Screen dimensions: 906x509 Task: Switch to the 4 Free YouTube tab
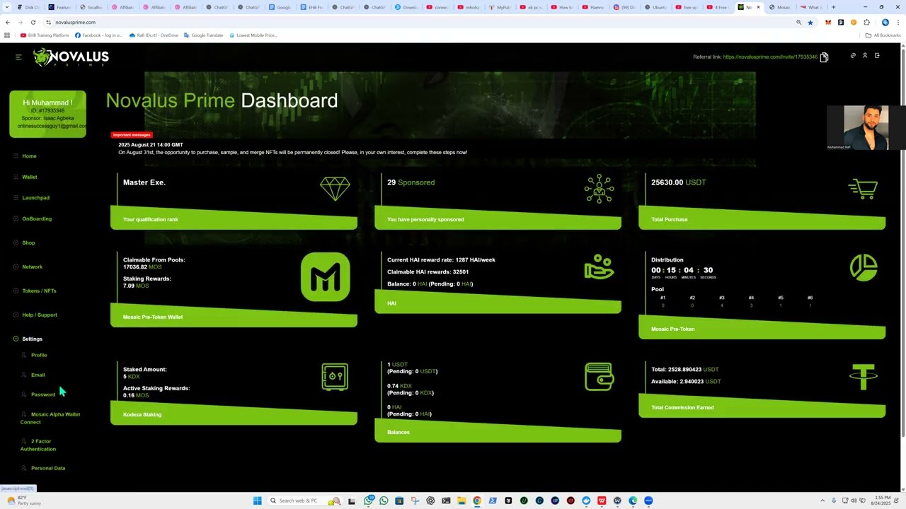(x=718, y=7)
